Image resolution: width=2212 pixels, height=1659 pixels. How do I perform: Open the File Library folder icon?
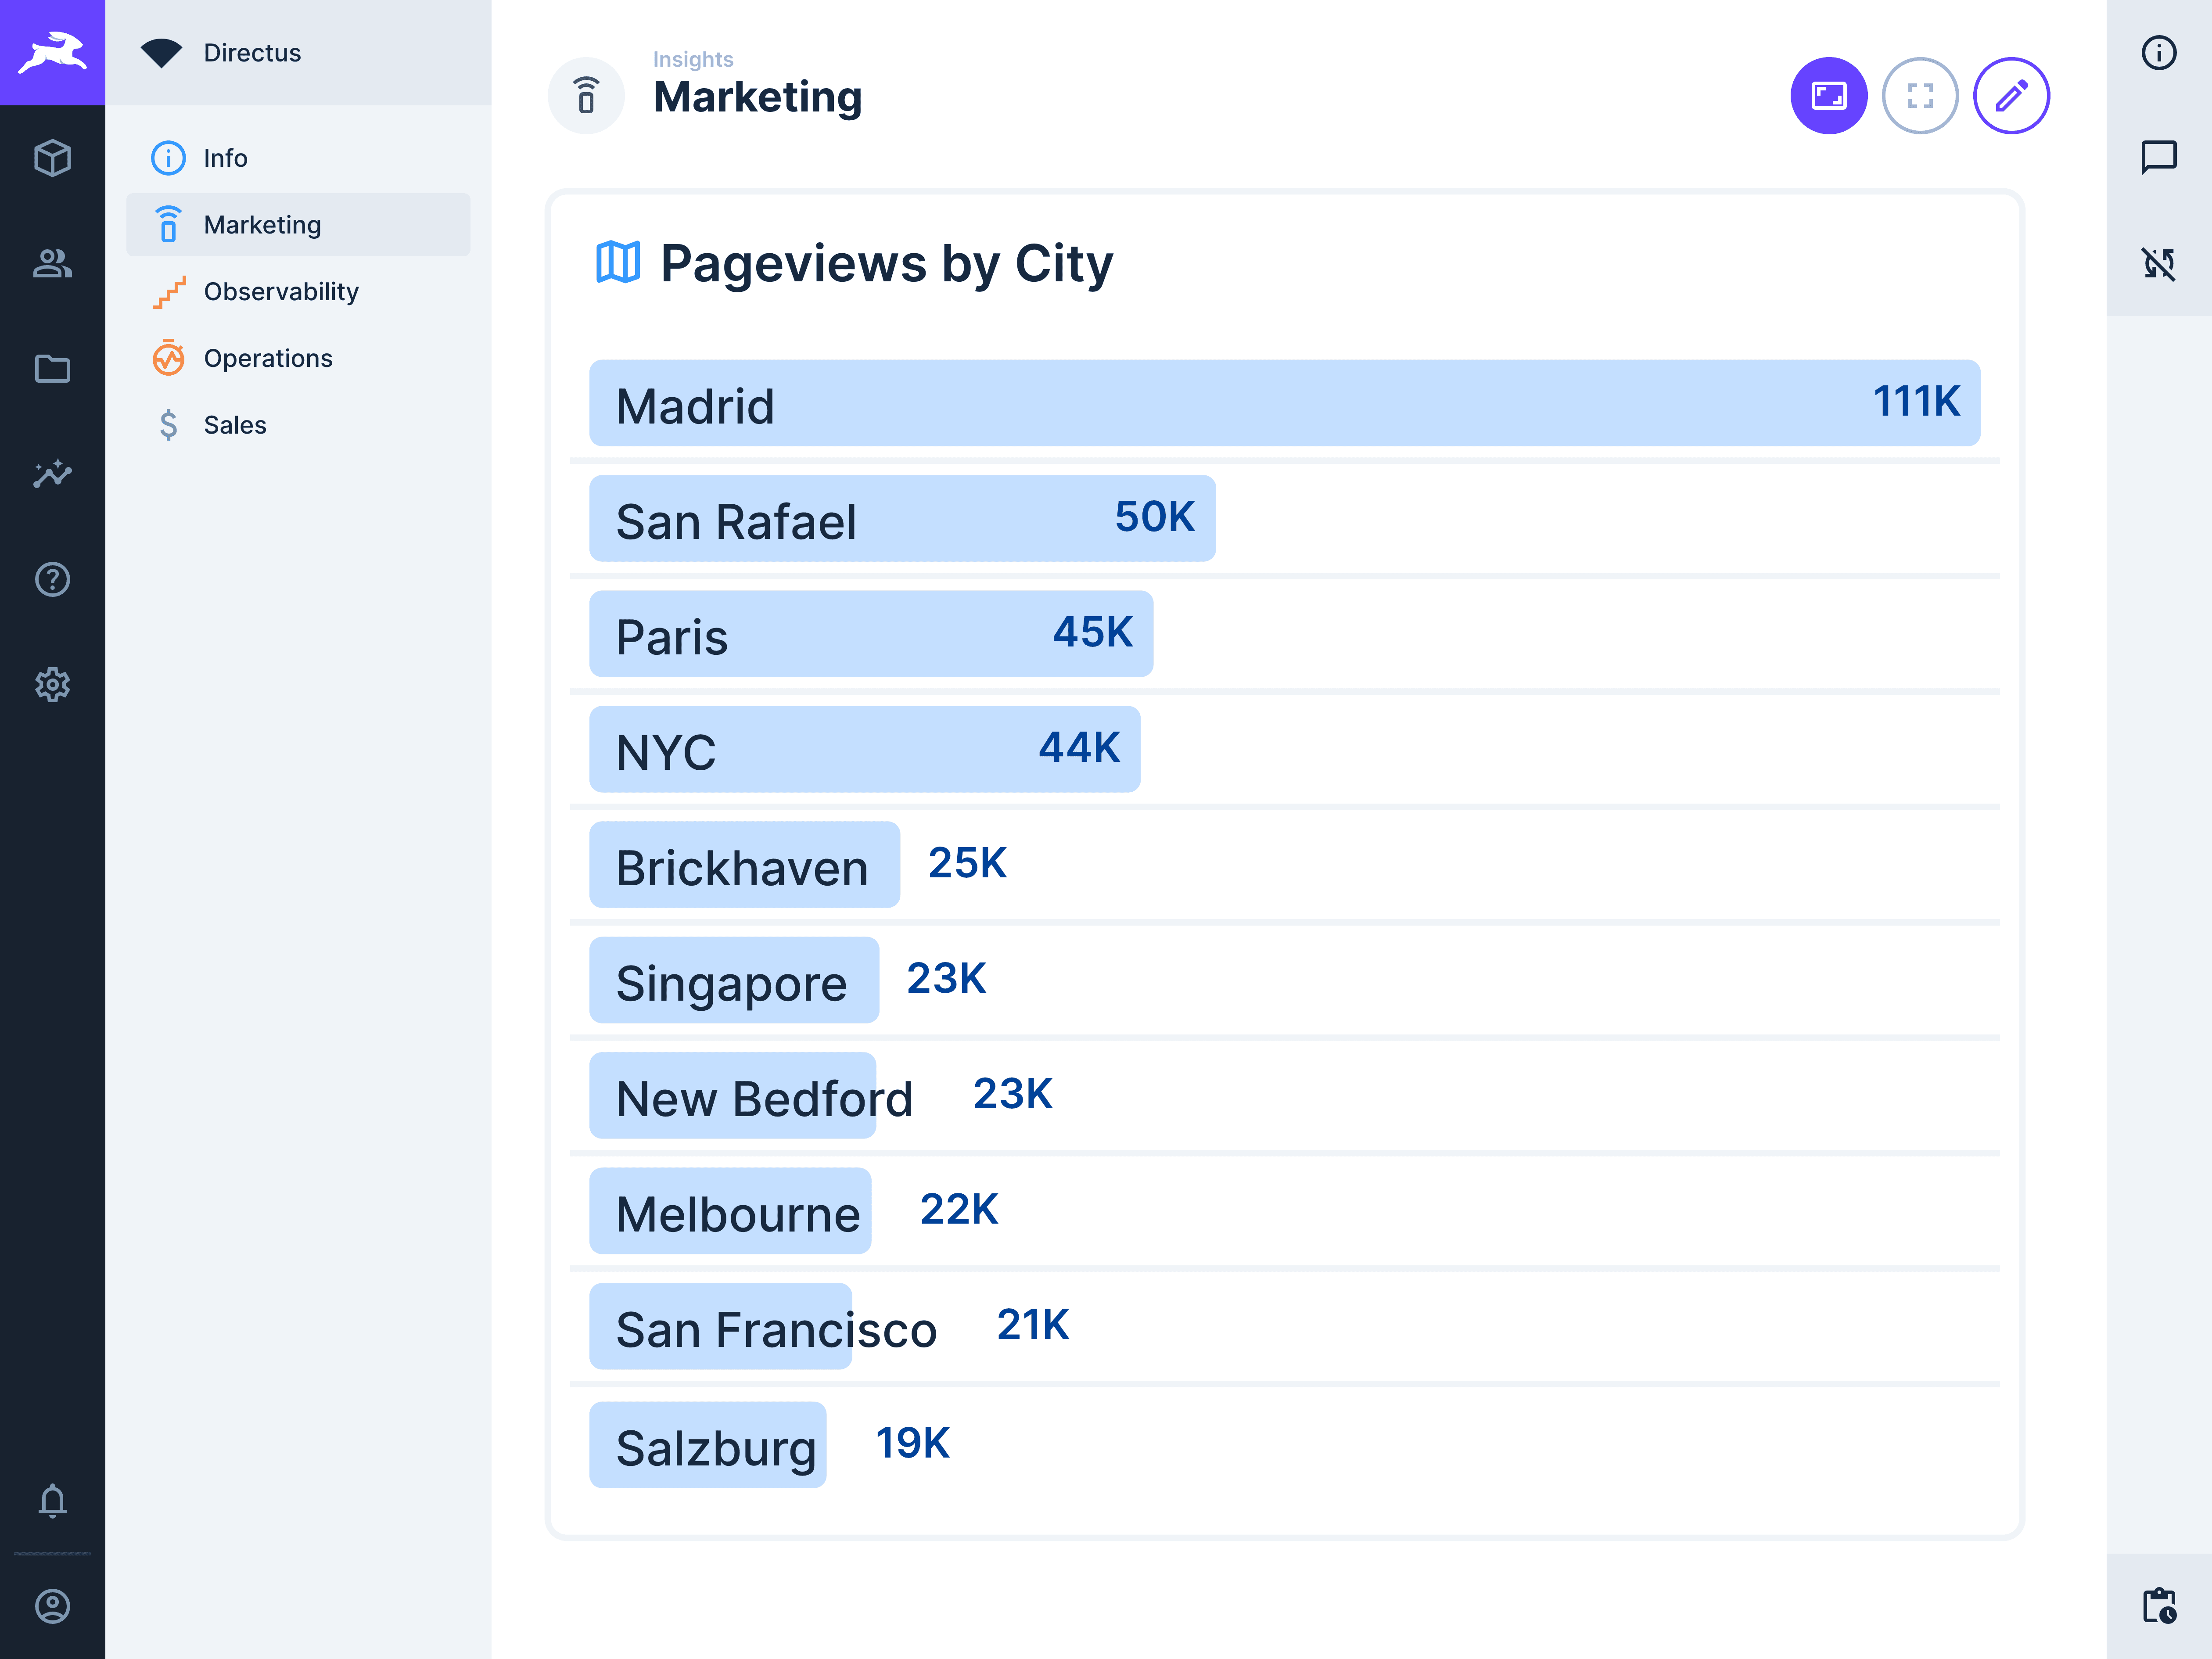pos(52,369)
